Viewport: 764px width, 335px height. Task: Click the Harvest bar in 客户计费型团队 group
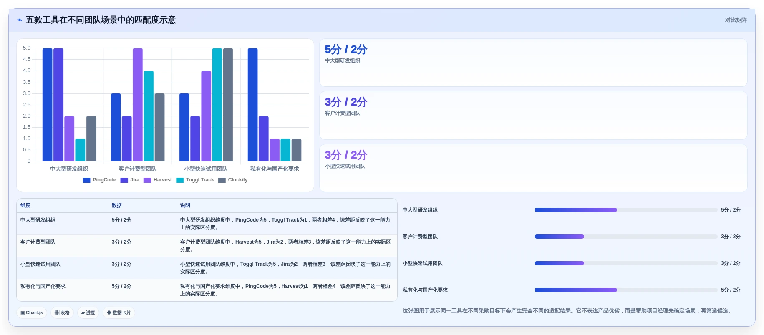coord(138,105)
